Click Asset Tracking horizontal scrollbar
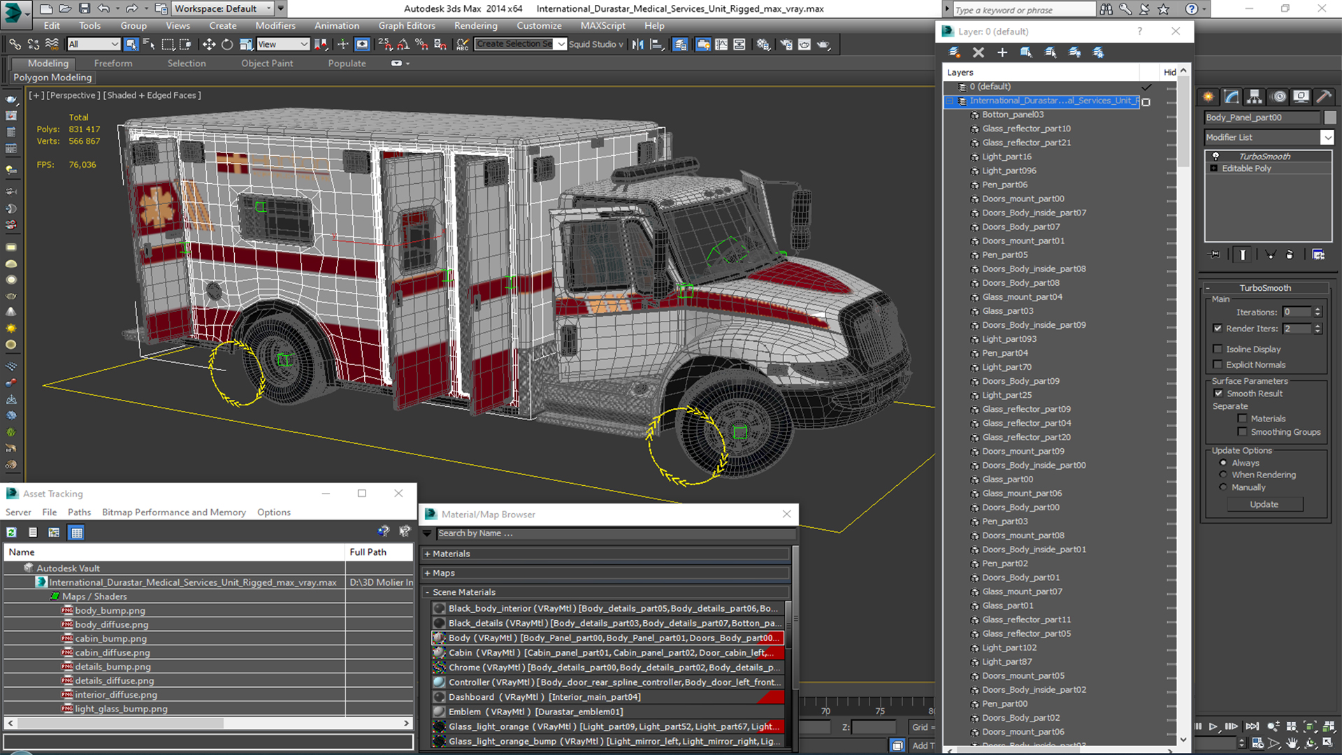This screenshot has width=1342, height=755. click(x=208, y=723)
